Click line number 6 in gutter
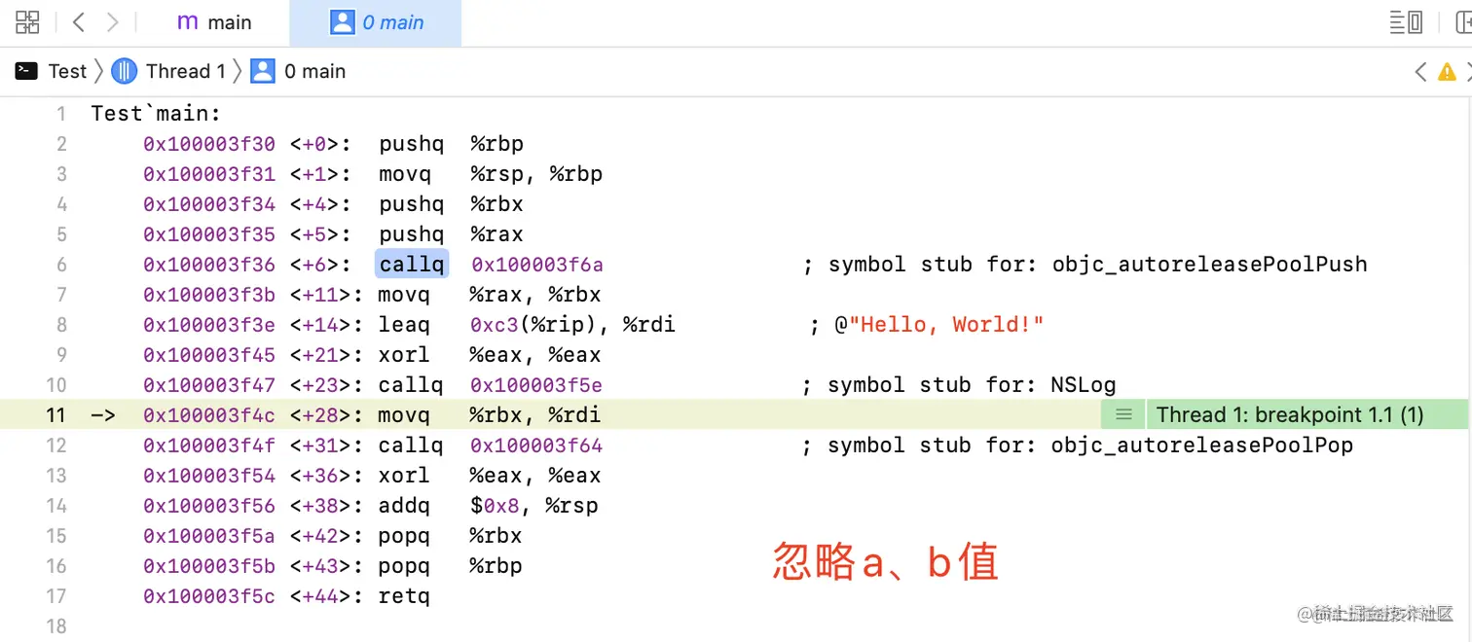The height and width of the screenshot is (642, 1472). tap(61, 265)
